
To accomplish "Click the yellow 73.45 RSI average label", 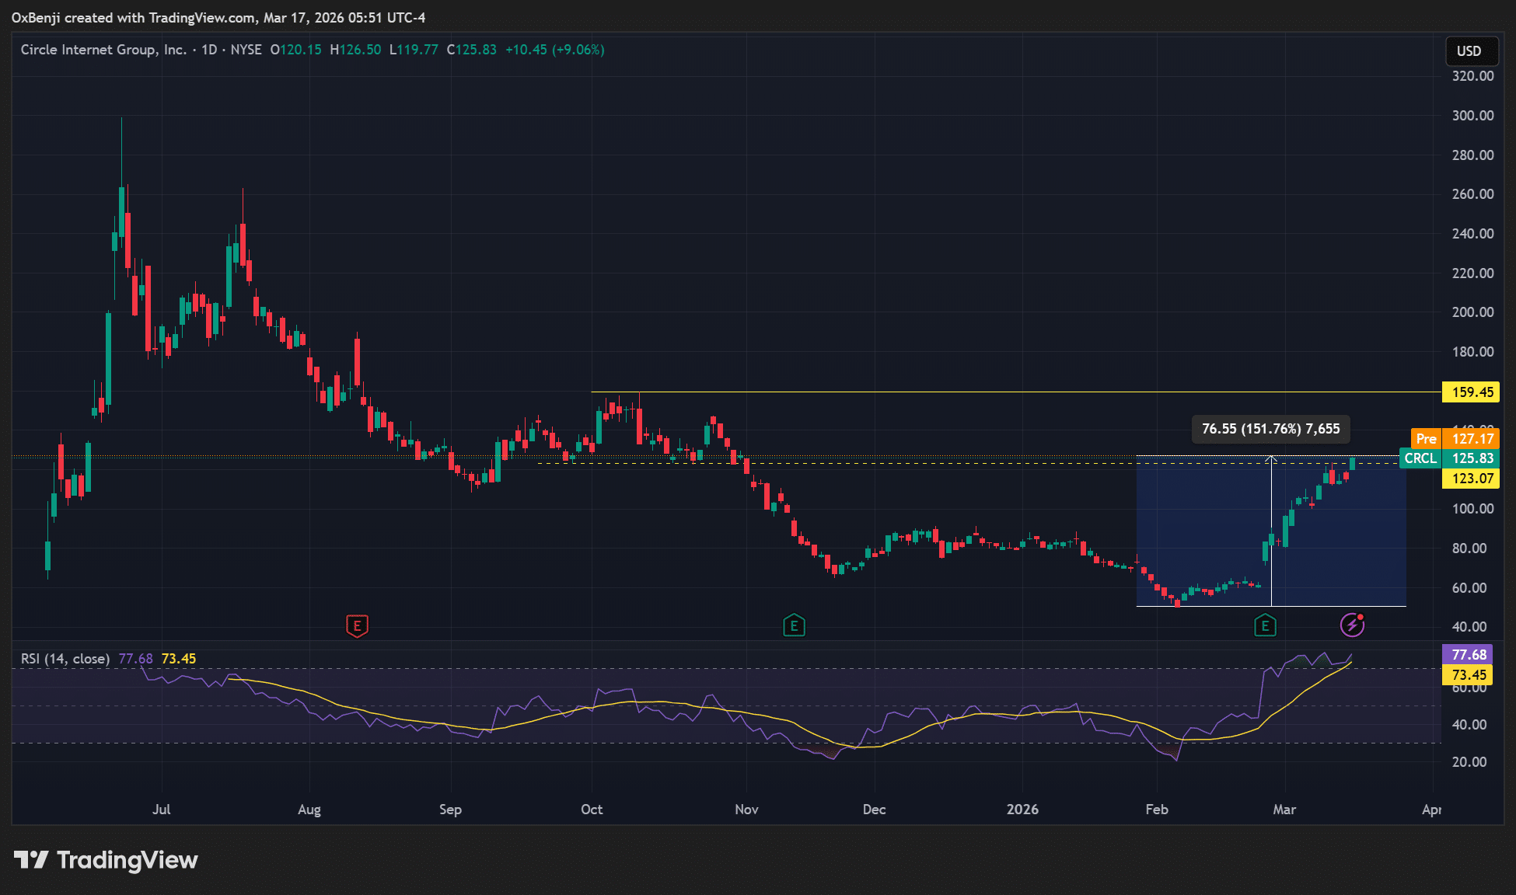I will pyautogui.click(x=1469, y=675).
